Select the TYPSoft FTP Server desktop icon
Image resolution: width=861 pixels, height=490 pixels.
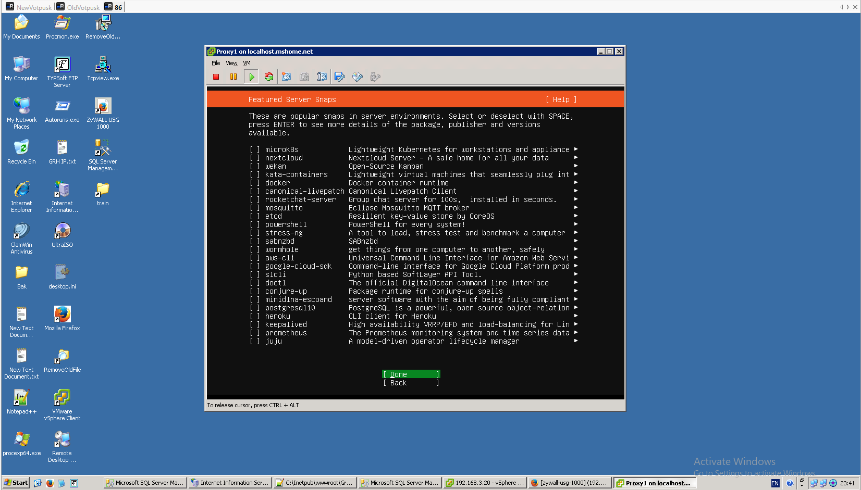(62, 72)
